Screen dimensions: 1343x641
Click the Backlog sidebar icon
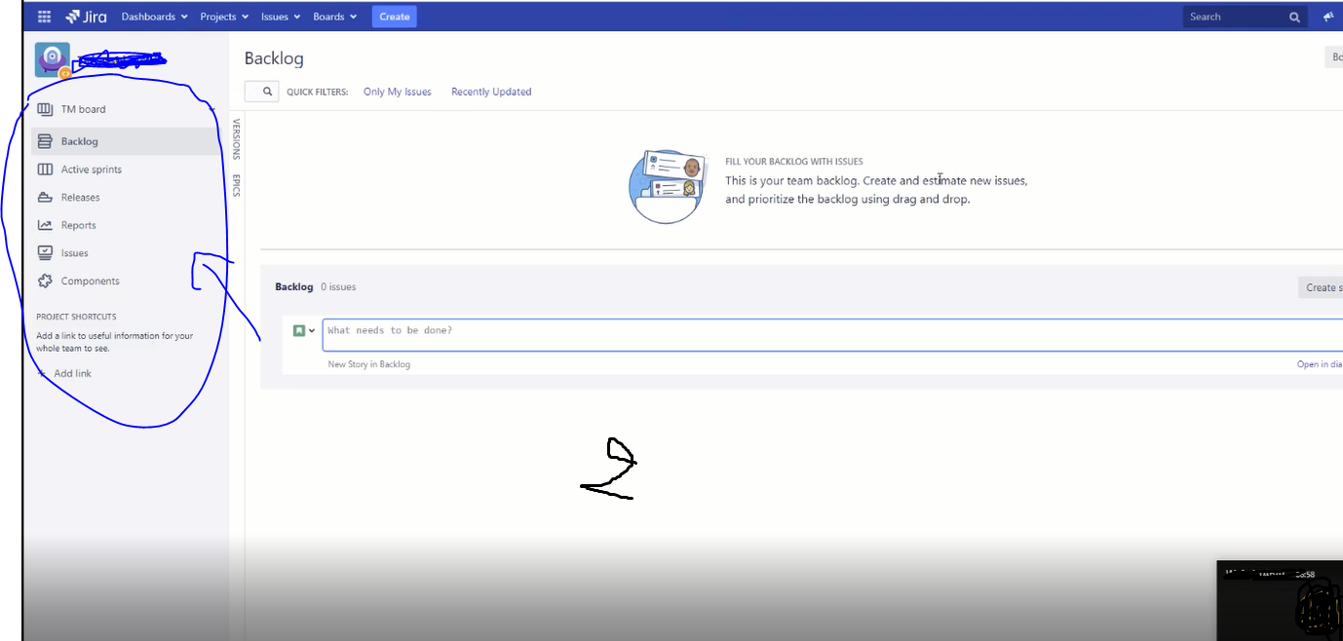click(x=45, y=141)
